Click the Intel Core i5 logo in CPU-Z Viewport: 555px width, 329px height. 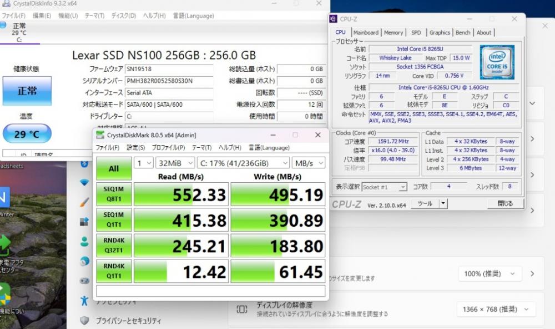pos(497,62)
